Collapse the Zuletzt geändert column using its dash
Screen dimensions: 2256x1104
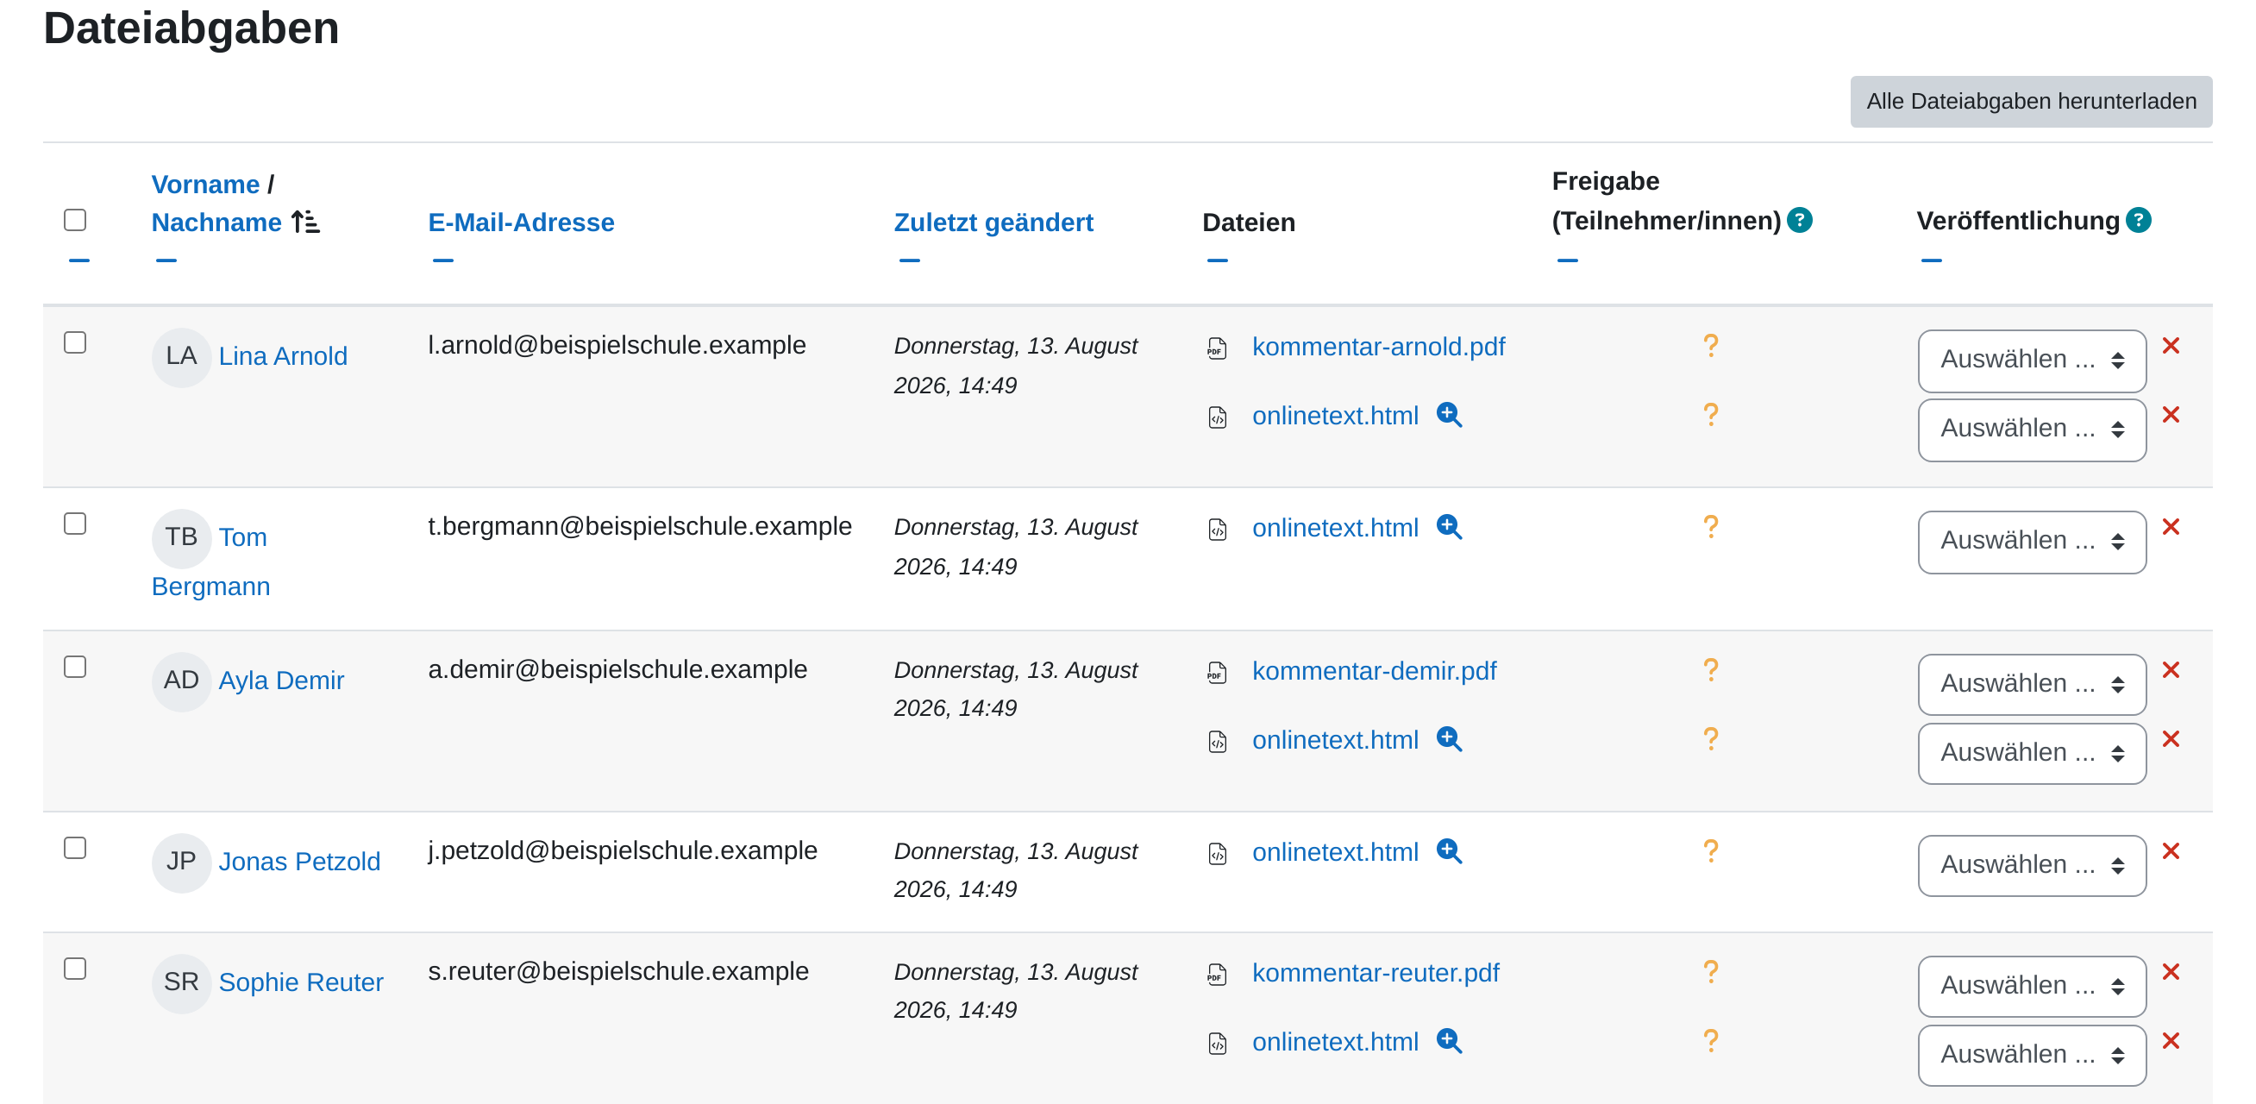tap(910, 260)
